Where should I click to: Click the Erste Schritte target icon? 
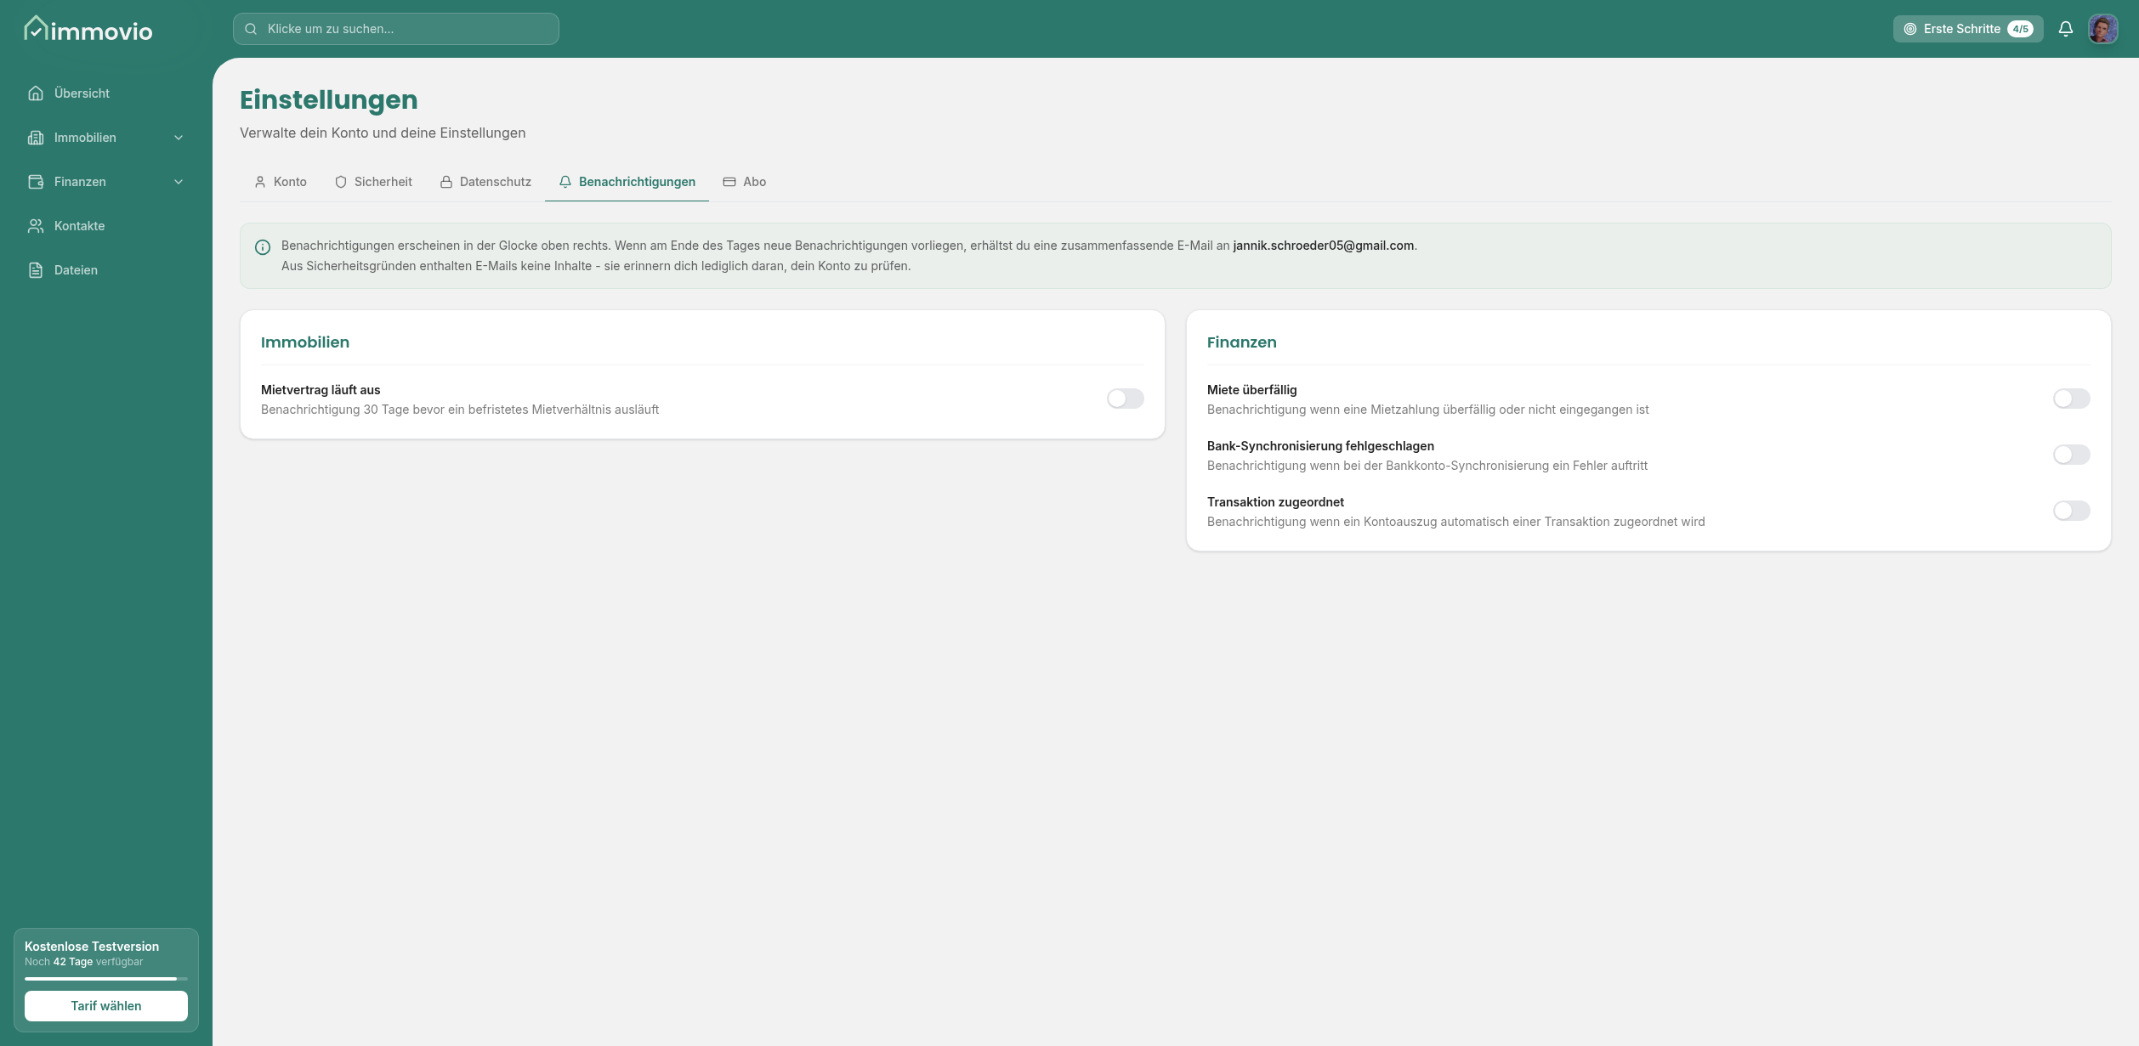1909,29
